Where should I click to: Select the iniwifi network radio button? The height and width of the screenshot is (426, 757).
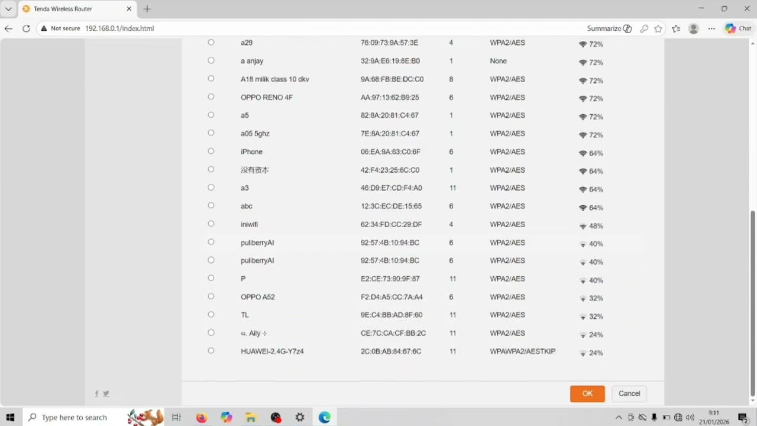point(211,224)
